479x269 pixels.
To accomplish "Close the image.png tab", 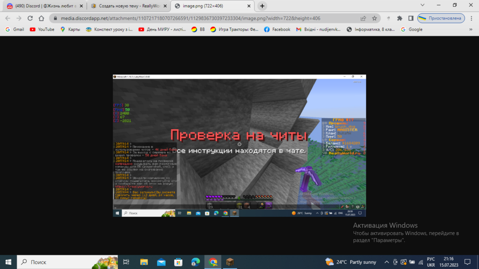I will 249,6.
